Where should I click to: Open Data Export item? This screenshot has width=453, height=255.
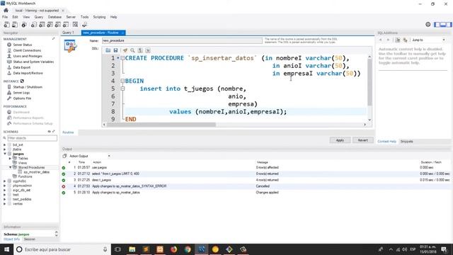[x=22, y=67]
